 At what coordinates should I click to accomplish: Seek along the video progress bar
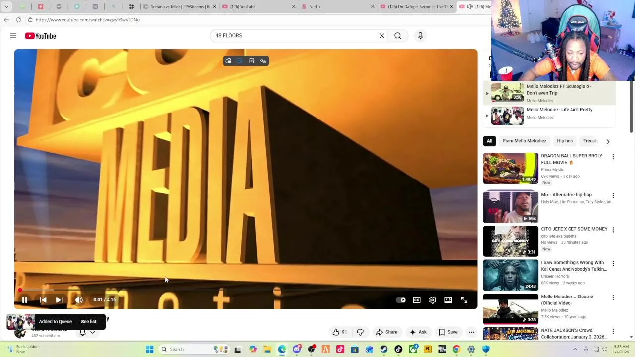246,290
